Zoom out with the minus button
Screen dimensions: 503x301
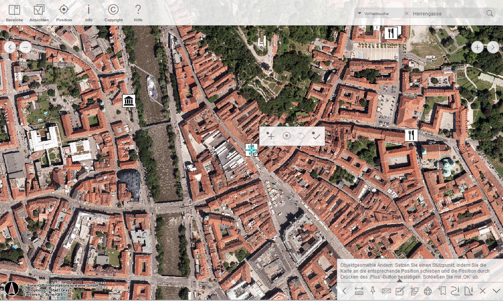point(25,47)
